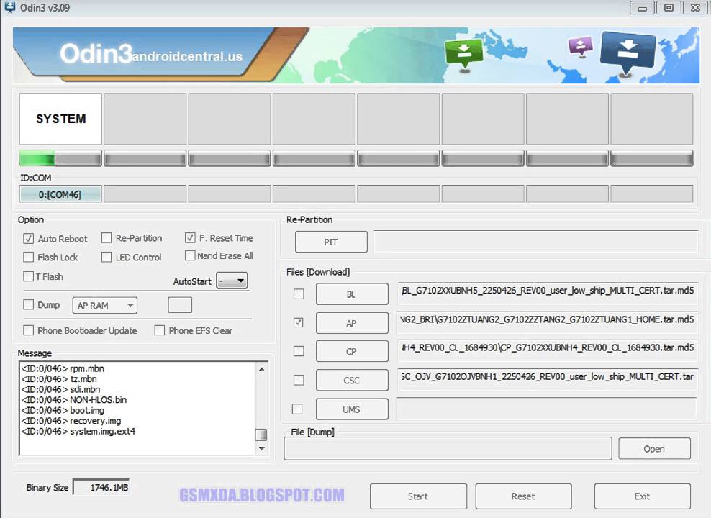711x518 pixels.
Task: Click the Reset button
Action: tap(523, 496)
